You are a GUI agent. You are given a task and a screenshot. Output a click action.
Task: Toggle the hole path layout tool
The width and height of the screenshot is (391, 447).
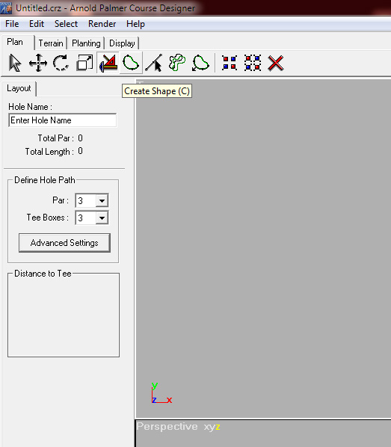click(x=108, y=63)
